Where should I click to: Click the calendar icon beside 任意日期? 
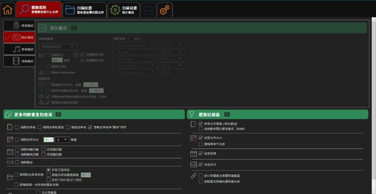[x=194, y=154]
